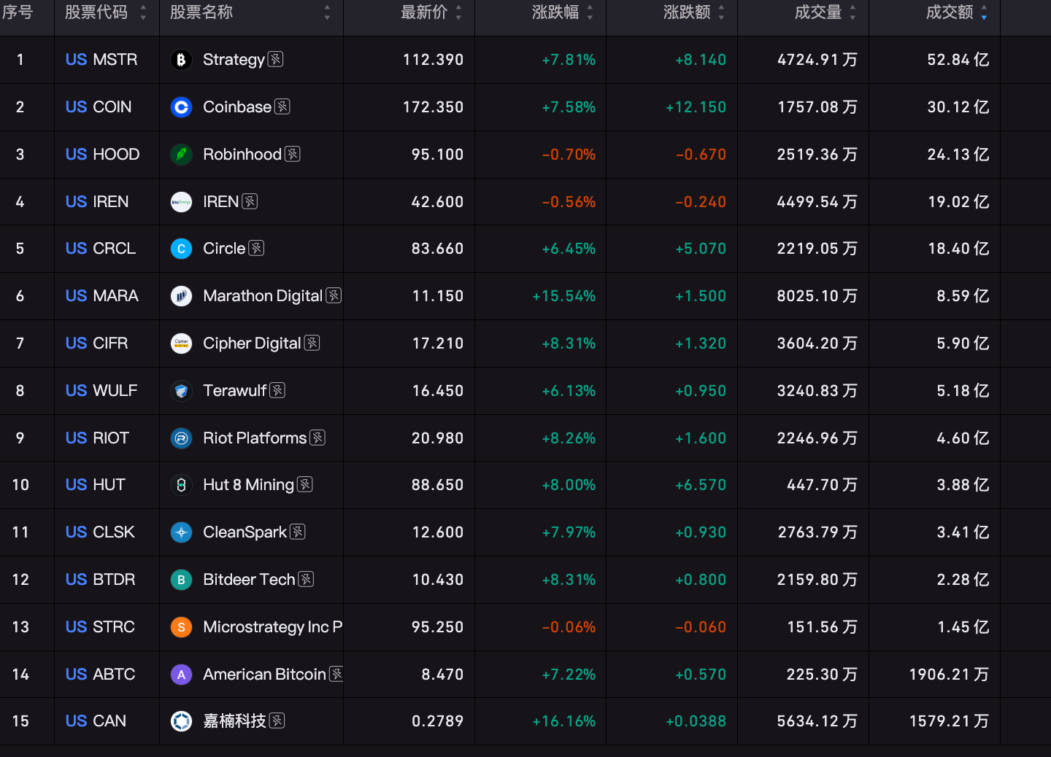The image size is (1051, 757).
Task: Click the CleanSpark logo icon
Action: pyautogui.click(x=181, y=532)
